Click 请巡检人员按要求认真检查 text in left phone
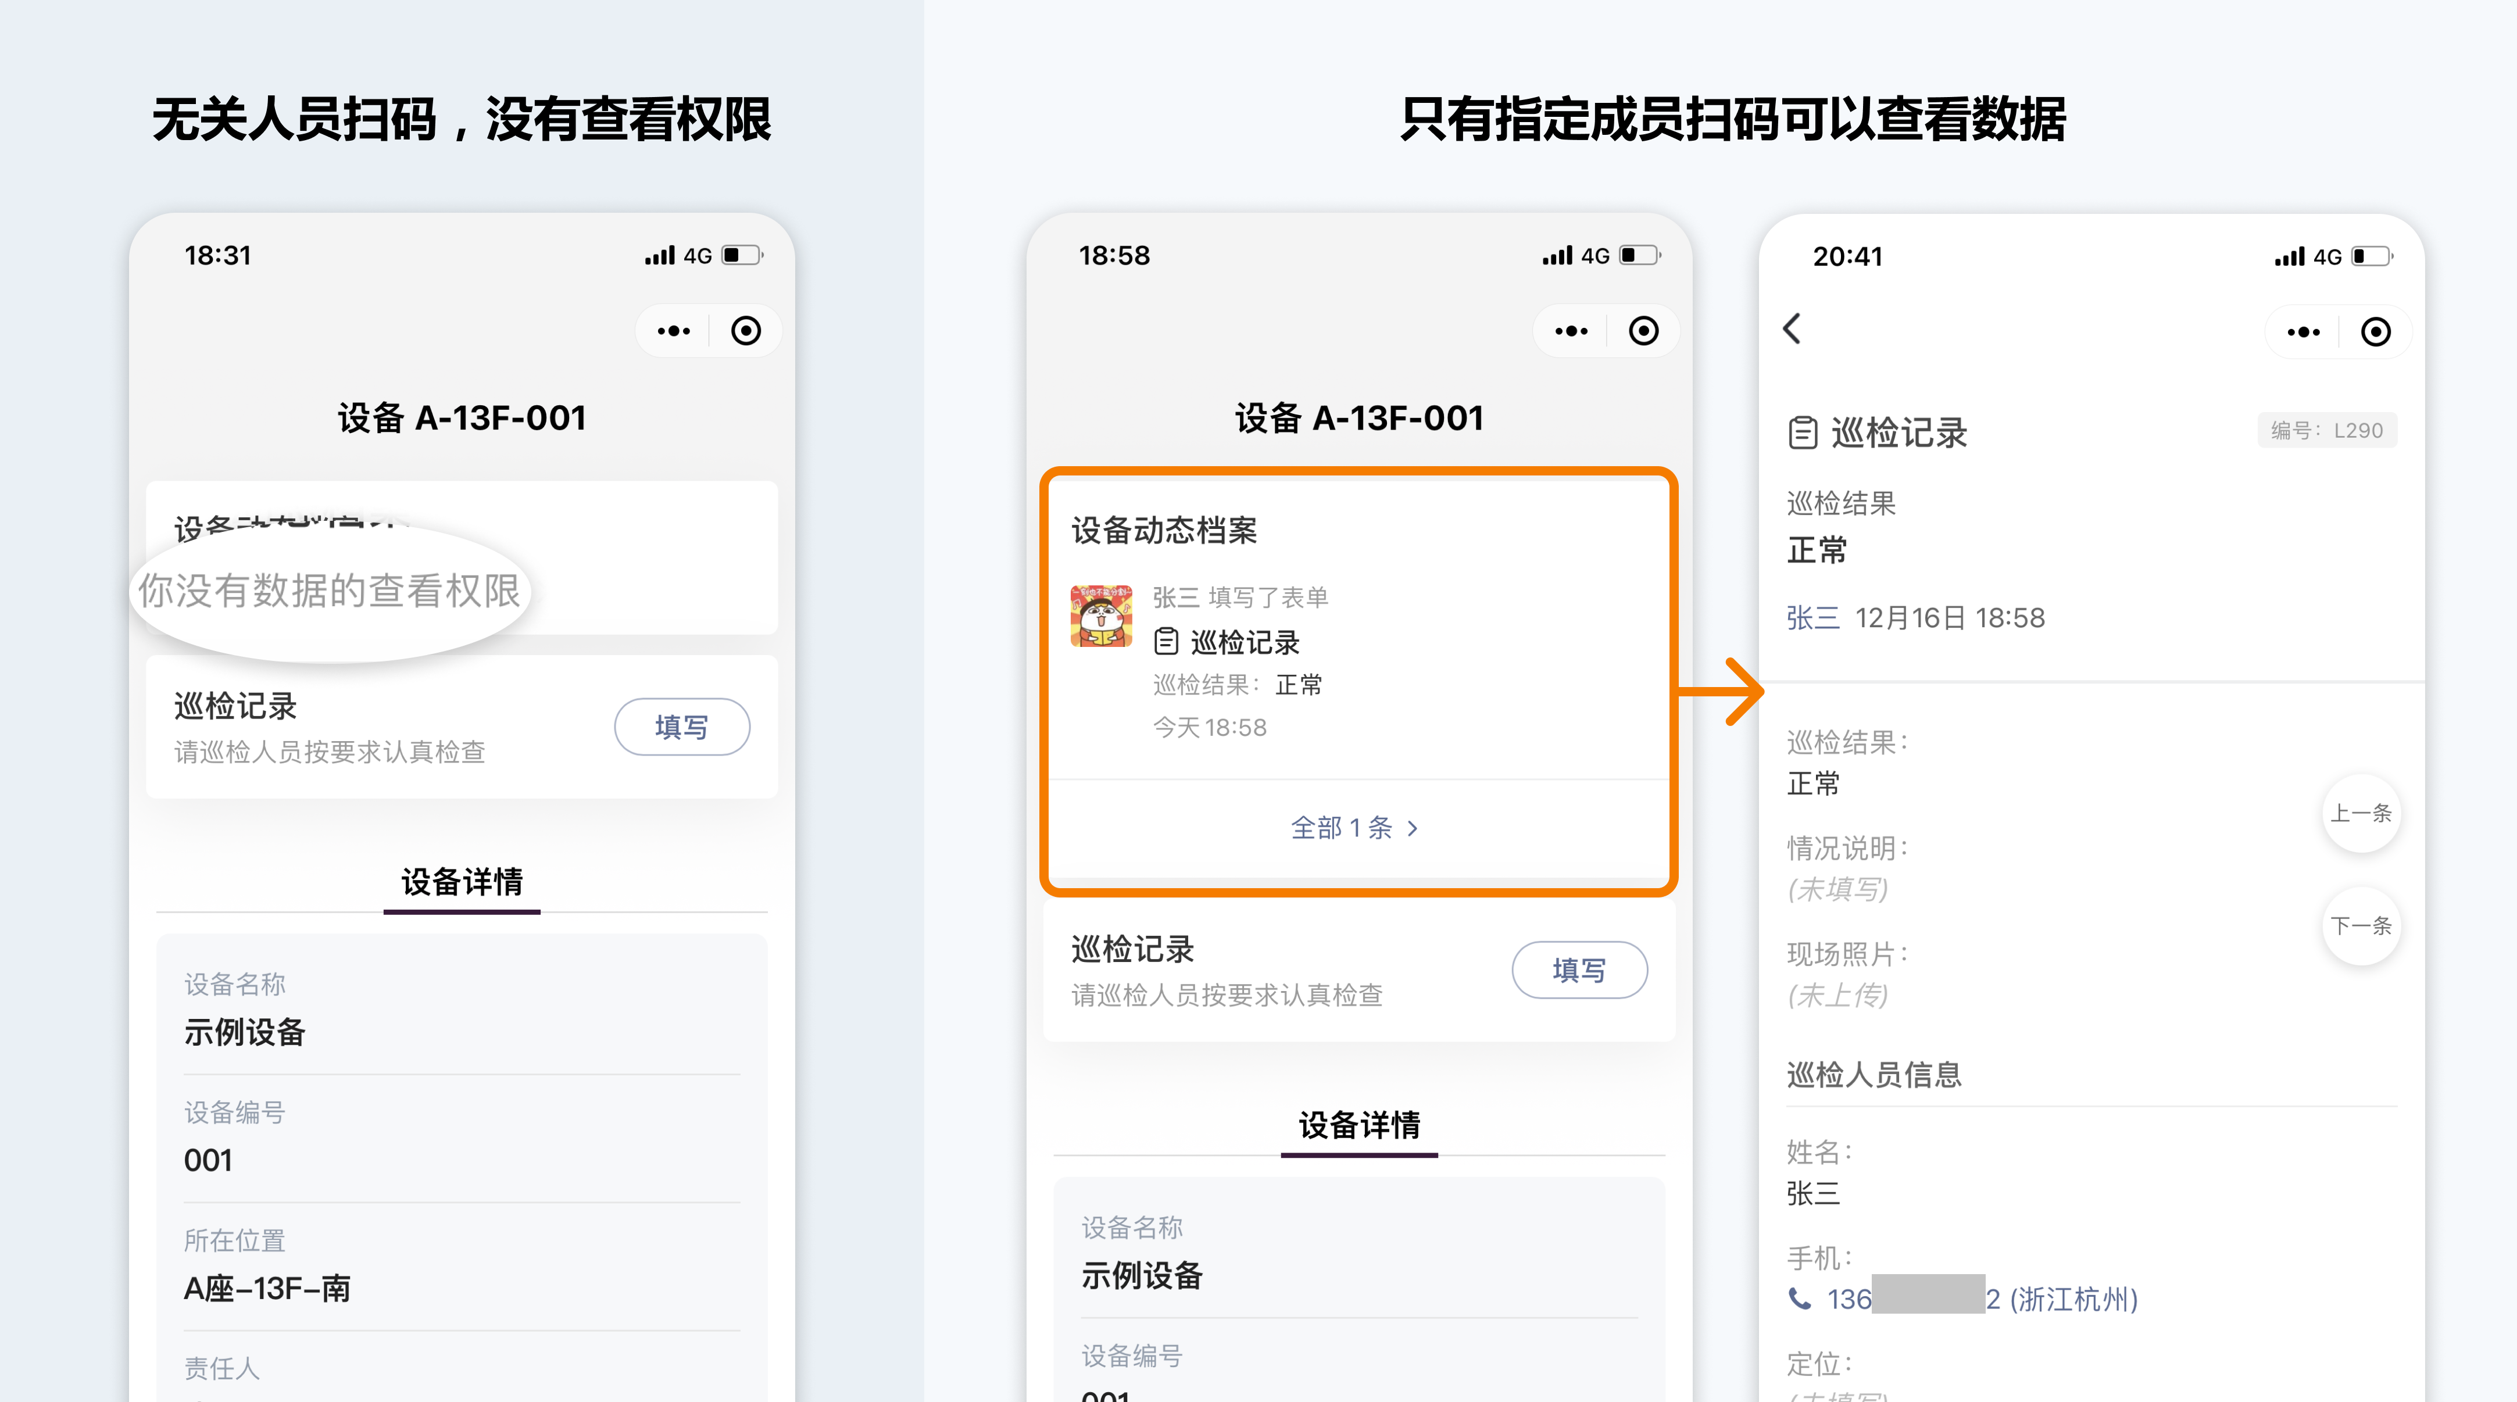Viewport: 2517px width, 1402px height. (x=329, y=752)
